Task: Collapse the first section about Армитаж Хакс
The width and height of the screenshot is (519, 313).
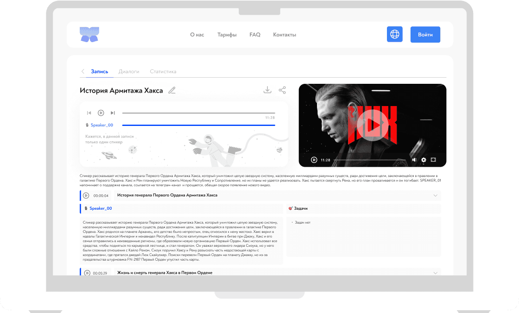Action: pyautogui.click(x=435, y=195)
